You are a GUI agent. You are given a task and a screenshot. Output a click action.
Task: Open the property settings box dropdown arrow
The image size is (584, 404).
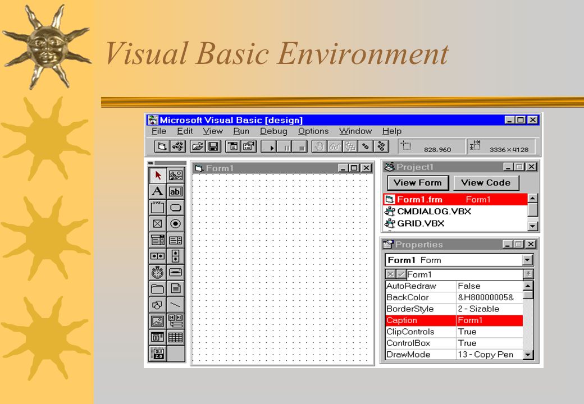pyautogui.click(x=528, y=274)
